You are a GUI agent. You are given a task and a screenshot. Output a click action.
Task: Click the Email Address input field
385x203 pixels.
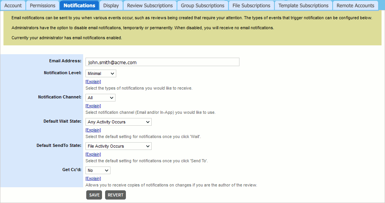[162, 62]
